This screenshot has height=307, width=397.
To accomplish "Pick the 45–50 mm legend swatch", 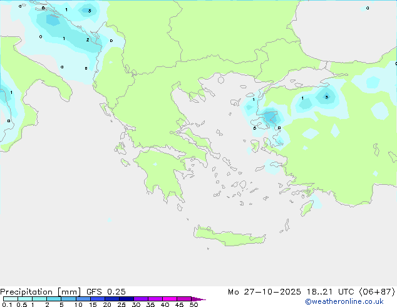I will [184, 299].
